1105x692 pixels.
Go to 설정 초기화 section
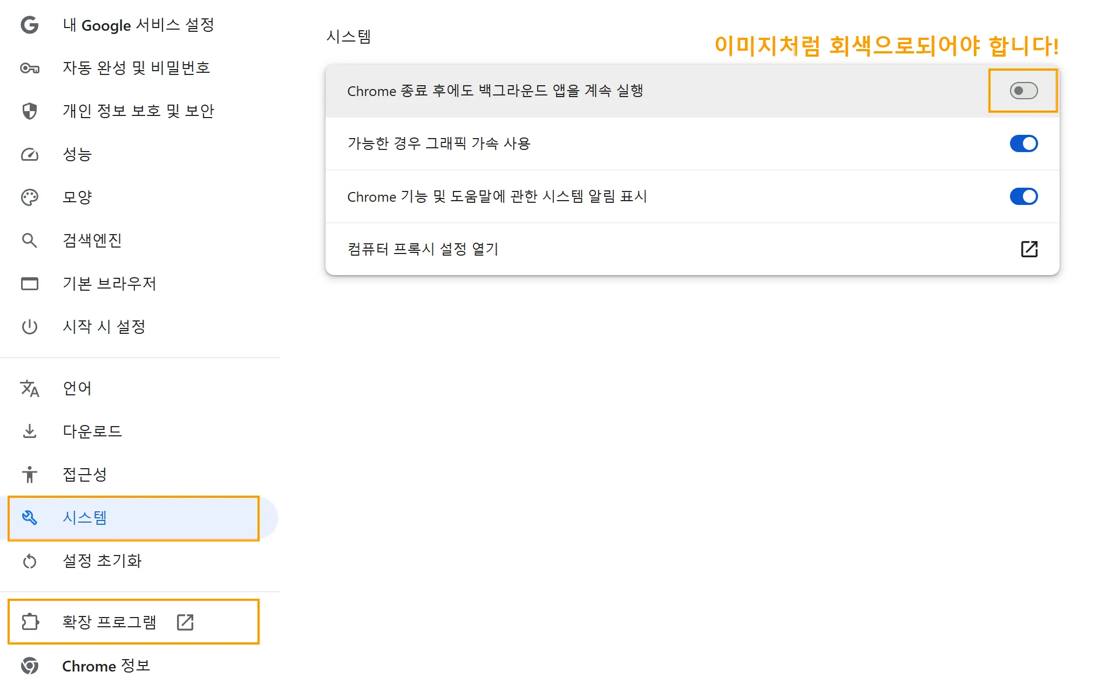pos(102,561)
